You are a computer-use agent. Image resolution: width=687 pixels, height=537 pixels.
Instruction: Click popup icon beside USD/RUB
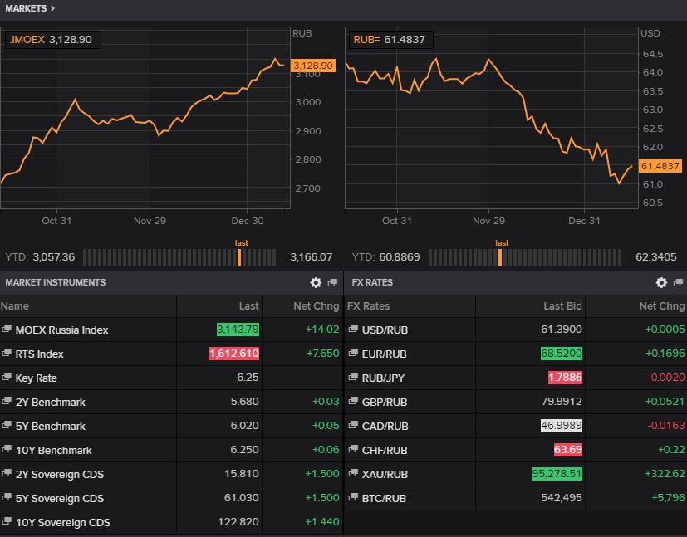pos(353,329)
